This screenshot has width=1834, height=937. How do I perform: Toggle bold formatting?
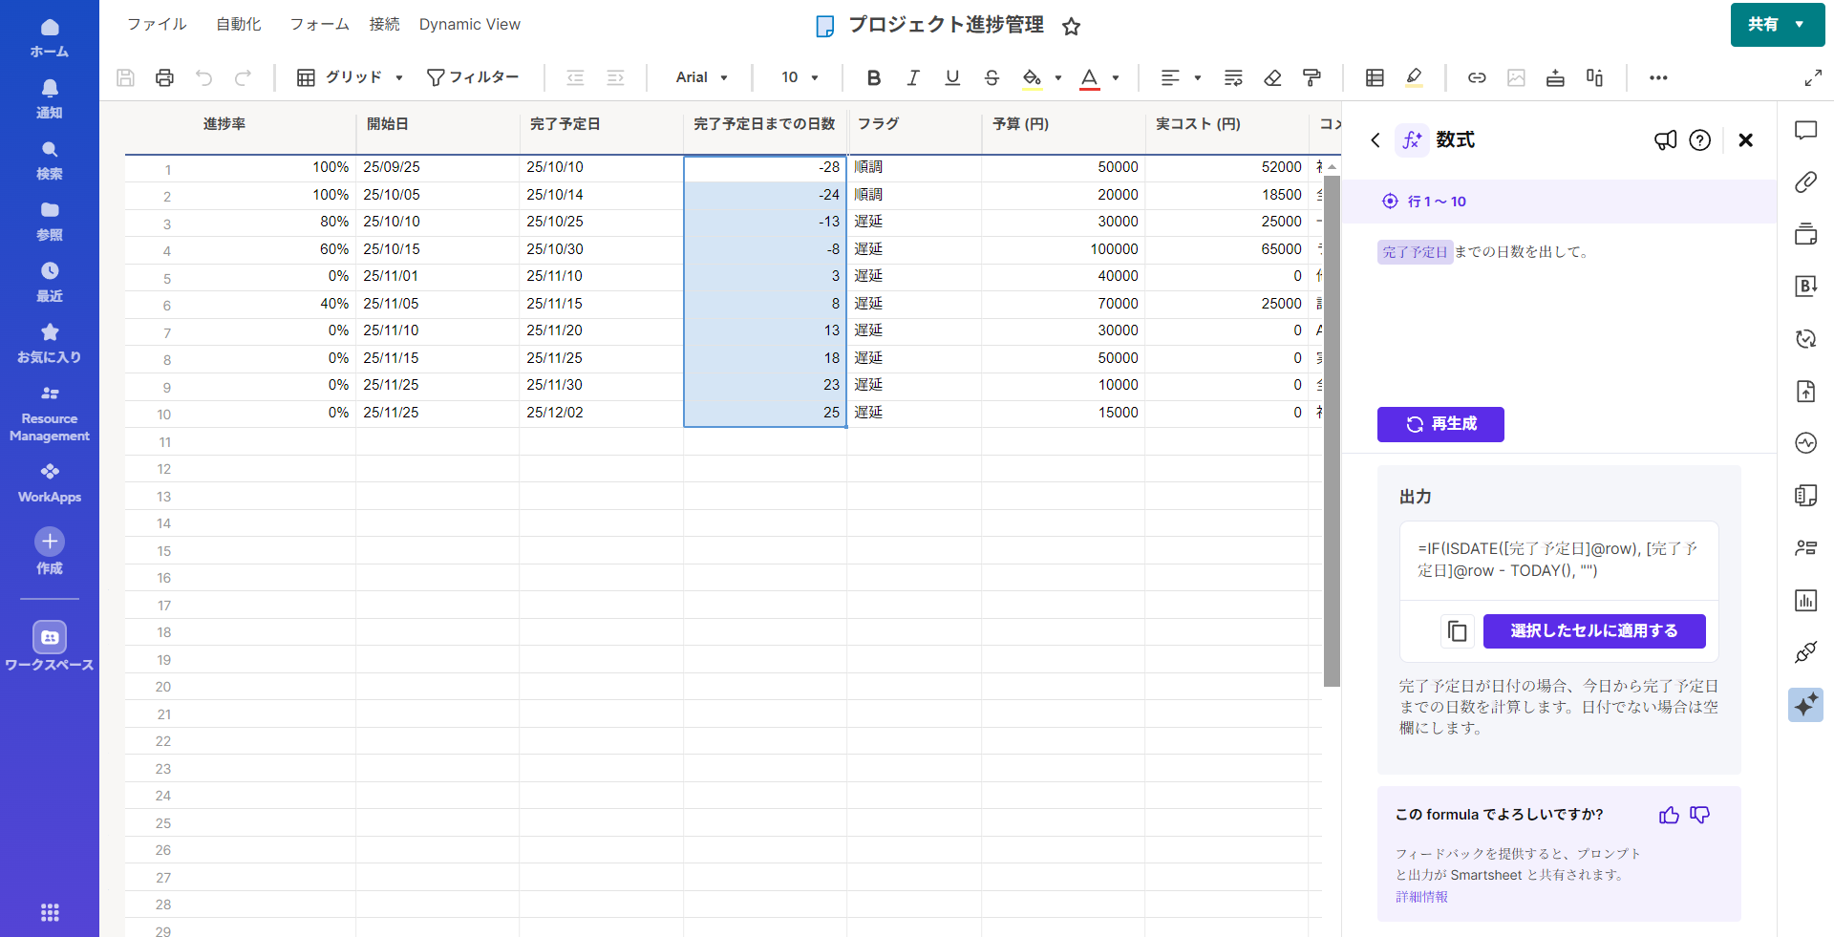(873, 78)
